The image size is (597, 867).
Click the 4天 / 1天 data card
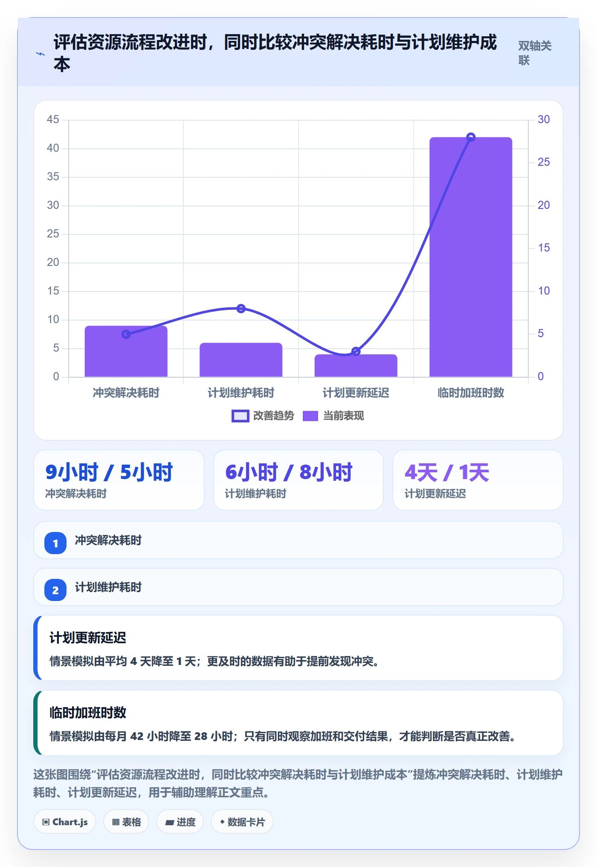pyautogui.click(x=478, y=480)
